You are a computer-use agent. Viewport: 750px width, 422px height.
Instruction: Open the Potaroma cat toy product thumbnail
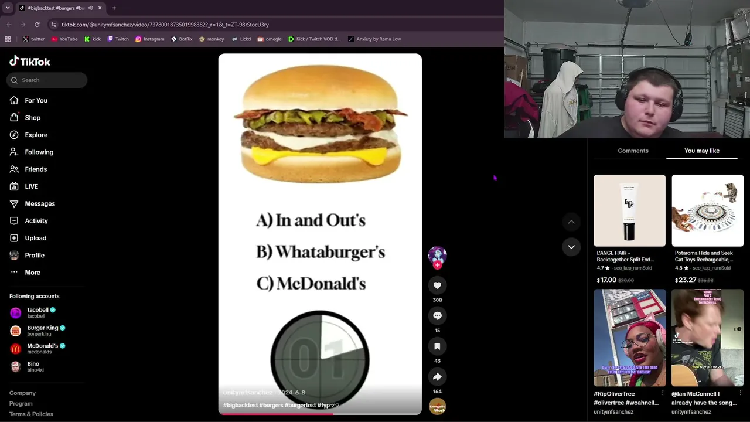click(x=707, y=210)
